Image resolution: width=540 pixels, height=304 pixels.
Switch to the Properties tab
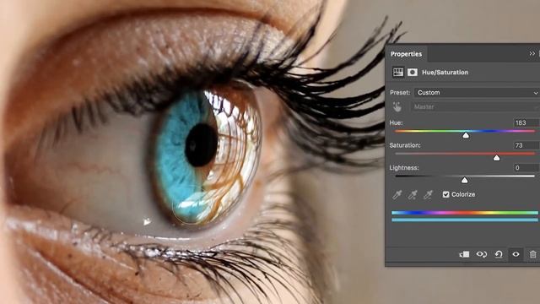(x=406, y=54)
